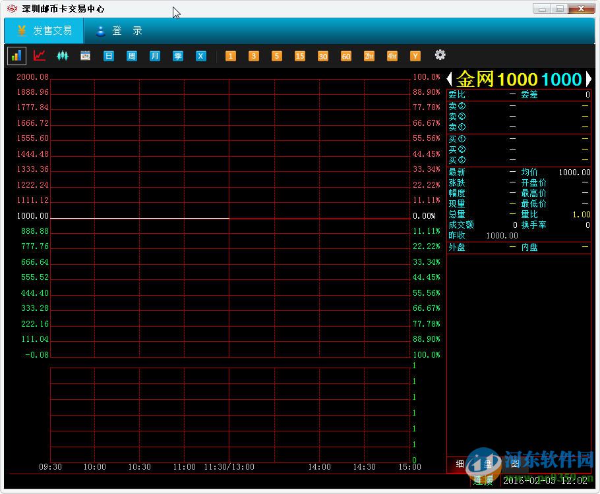Maximize the trading center window
This screenshot has height=494, width=600.
pos(559,9)
